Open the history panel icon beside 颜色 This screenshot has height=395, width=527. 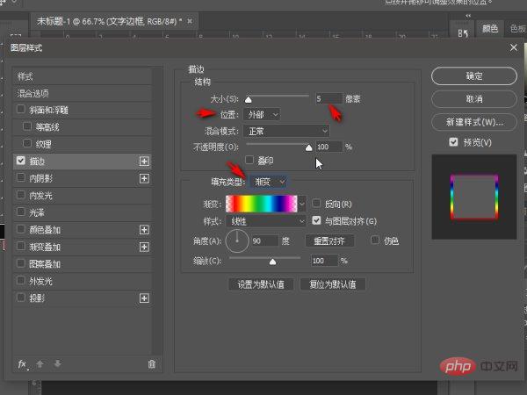pyautogui.click(x=463, y=33)
